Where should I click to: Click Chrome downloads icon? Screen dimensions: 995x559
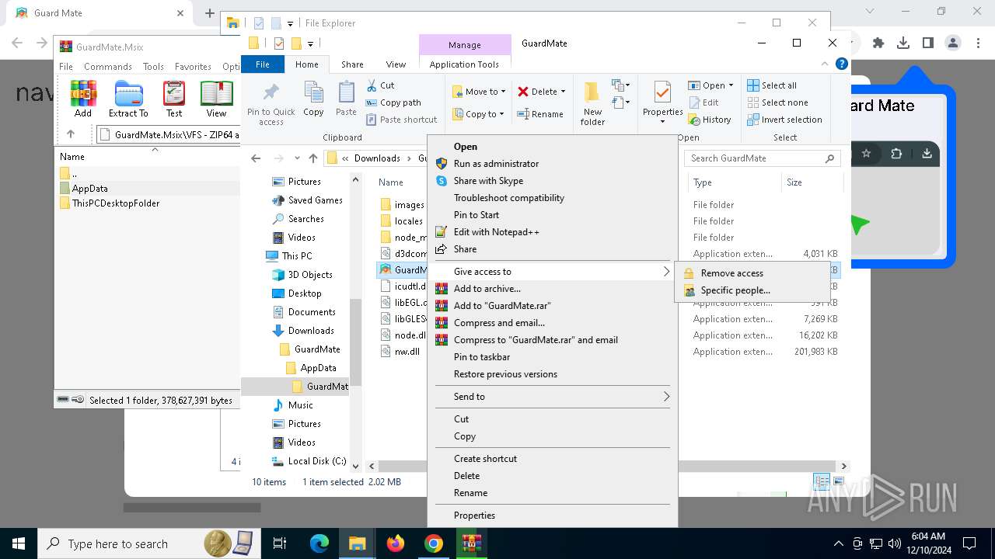tap(903, 43)
